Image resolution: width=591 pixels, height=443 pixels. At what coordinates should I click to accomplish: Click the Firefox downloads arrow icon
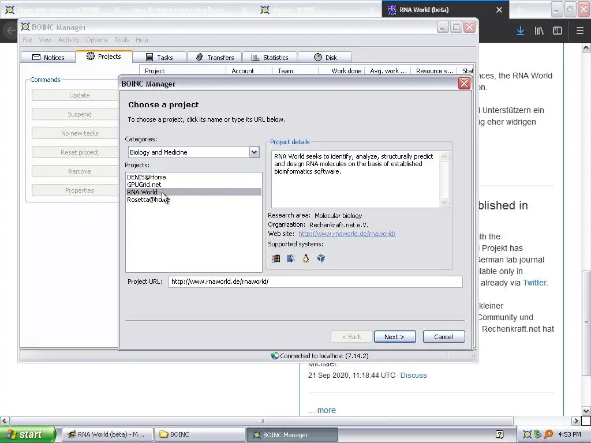[521, 31]
